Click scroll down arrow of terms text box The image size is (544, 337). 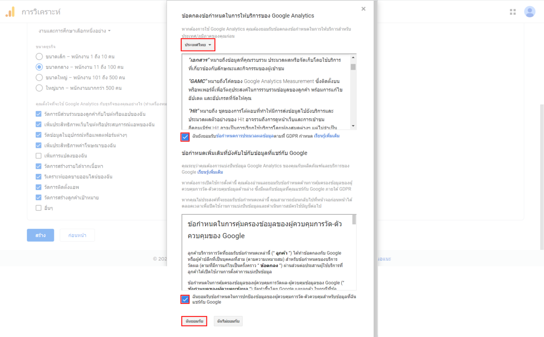coord(353,126)
